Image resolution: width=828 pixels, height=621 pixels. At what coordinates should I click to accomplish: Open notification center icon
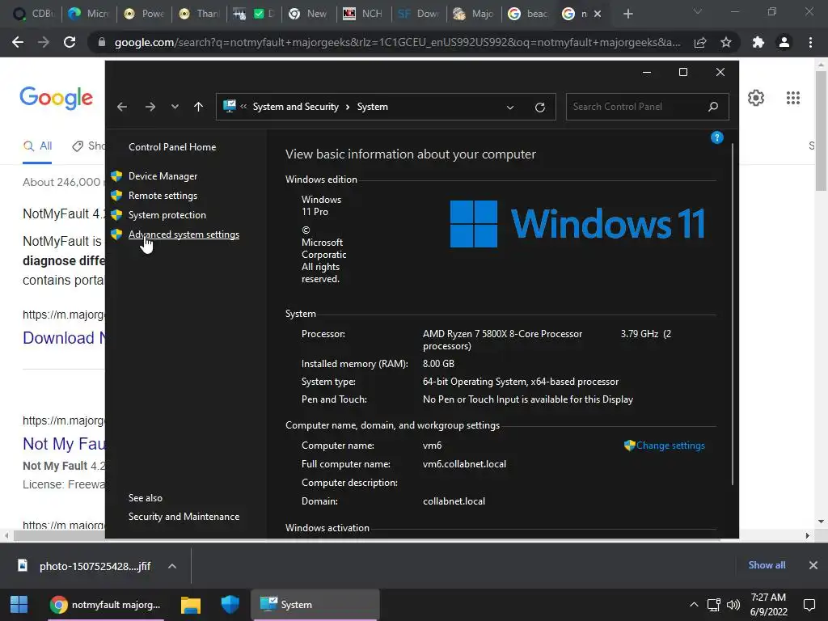[x=809, y=605]
